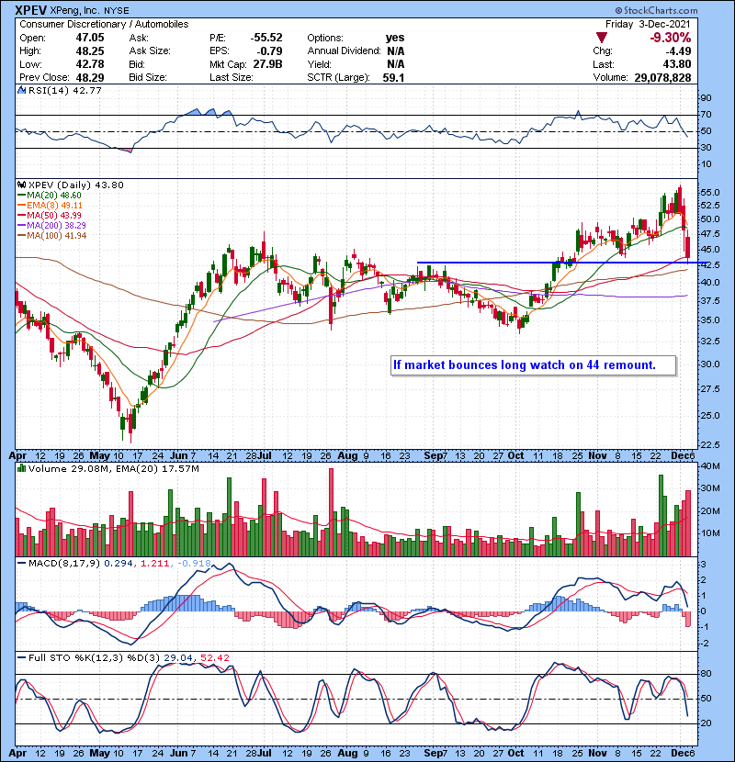Click the 55.0 price axis label
The width and height of the screenshot is (735, 762).
(709, 193)
